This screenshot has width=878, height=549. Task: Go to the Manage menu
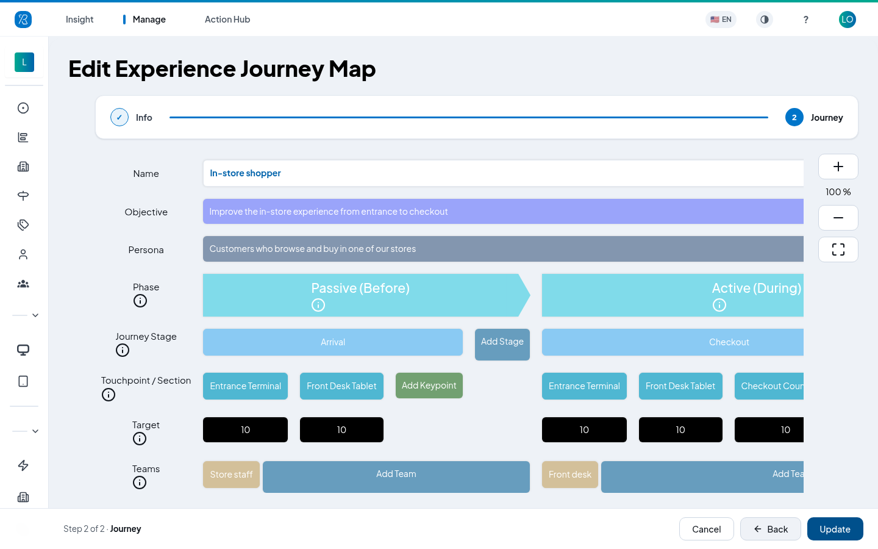[x=149, y=20]
